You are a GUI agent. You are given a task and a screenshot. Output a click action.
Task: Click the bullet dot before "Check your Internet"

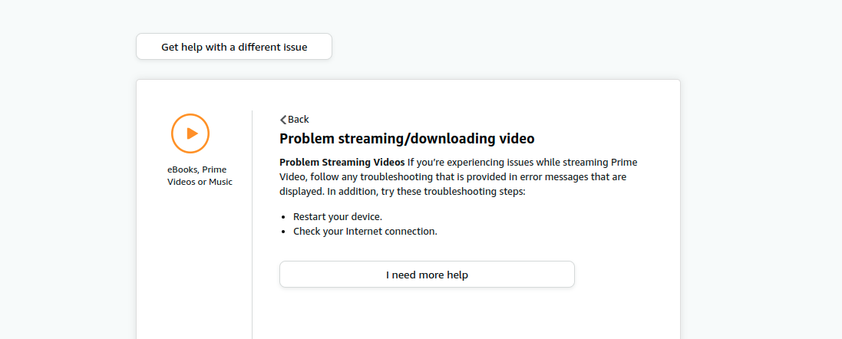pyautogui.click(x=284, y=232)
